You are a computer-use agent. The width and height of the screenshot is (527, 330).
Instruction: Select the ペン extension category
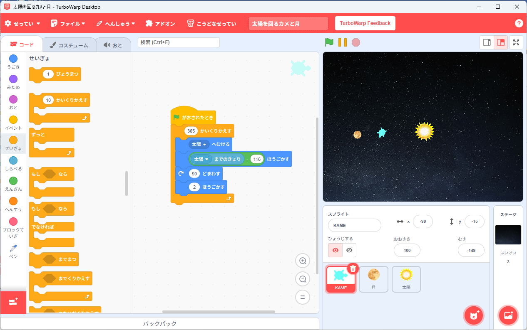[x=13, y=251]
